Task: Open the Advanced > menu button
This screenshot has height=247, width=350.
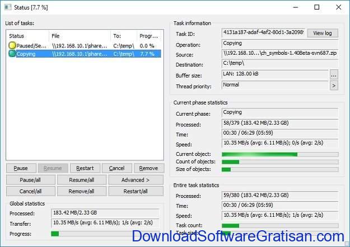Action: (x=136, y=180)
